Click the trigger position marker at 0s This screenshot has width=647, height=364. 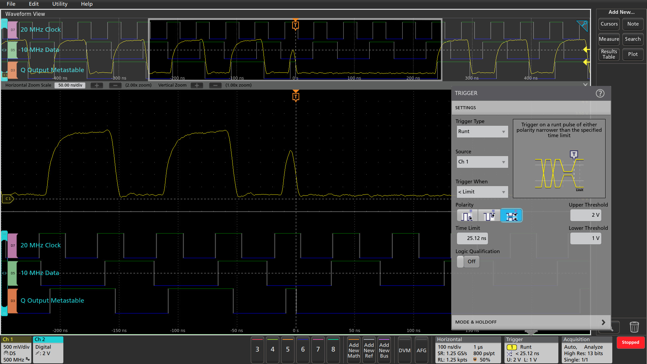coord(296,96)
